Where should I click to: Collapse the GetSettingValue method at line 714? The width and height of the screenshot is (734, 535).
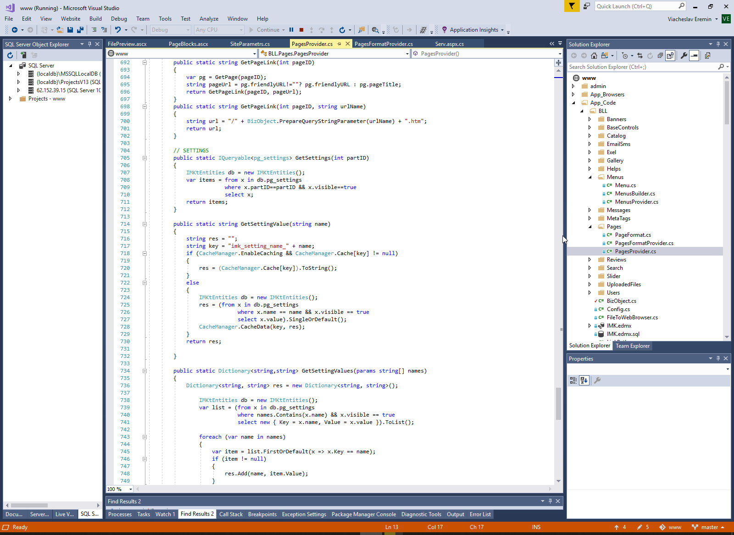click(145, 224)
